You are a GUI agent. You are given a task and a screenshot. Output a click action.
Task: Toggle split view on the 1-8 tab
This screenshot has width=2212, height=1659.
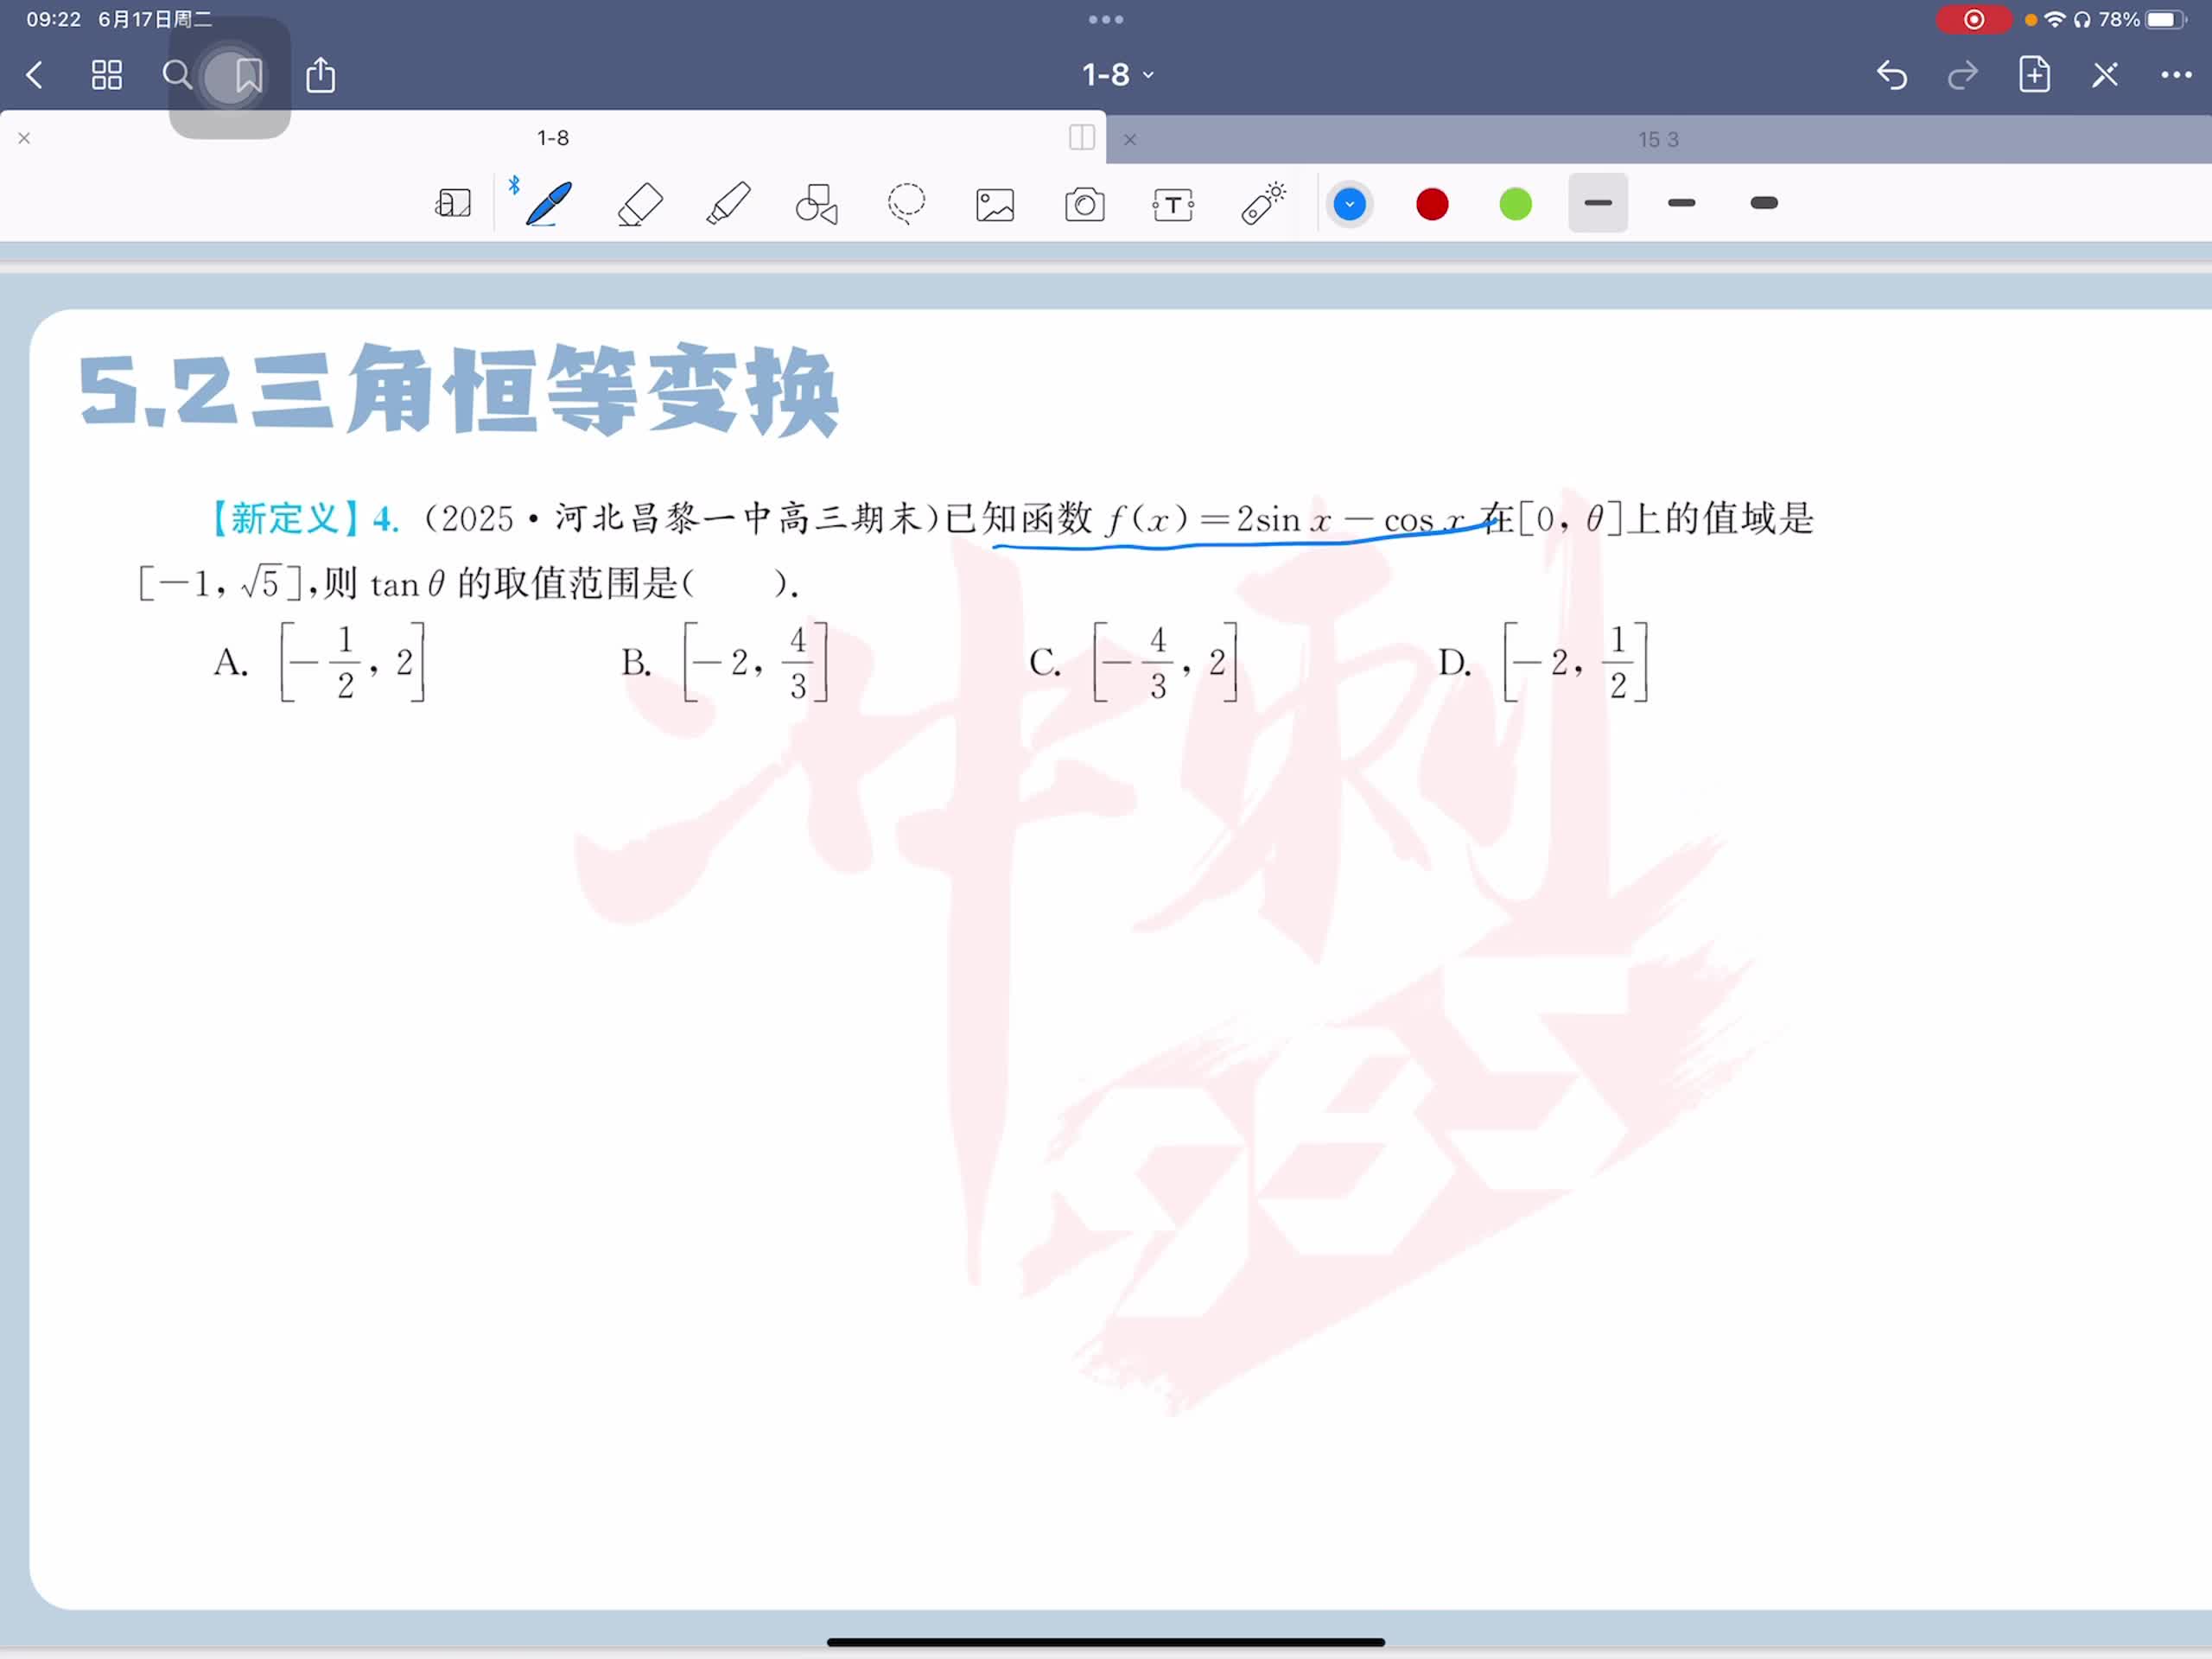pos(1081,138)
